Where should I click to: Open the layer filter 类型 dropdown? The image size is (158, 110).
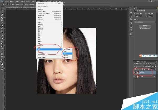coord(138,64)
